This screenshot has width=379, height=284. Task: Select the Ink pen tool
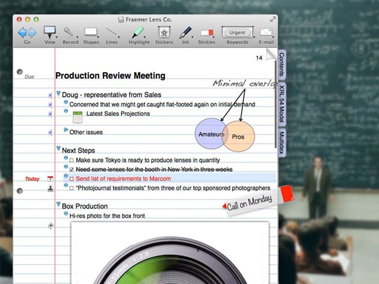[185, 32]
